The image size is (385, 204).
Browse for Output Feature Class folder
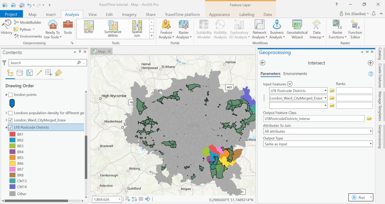369,119
